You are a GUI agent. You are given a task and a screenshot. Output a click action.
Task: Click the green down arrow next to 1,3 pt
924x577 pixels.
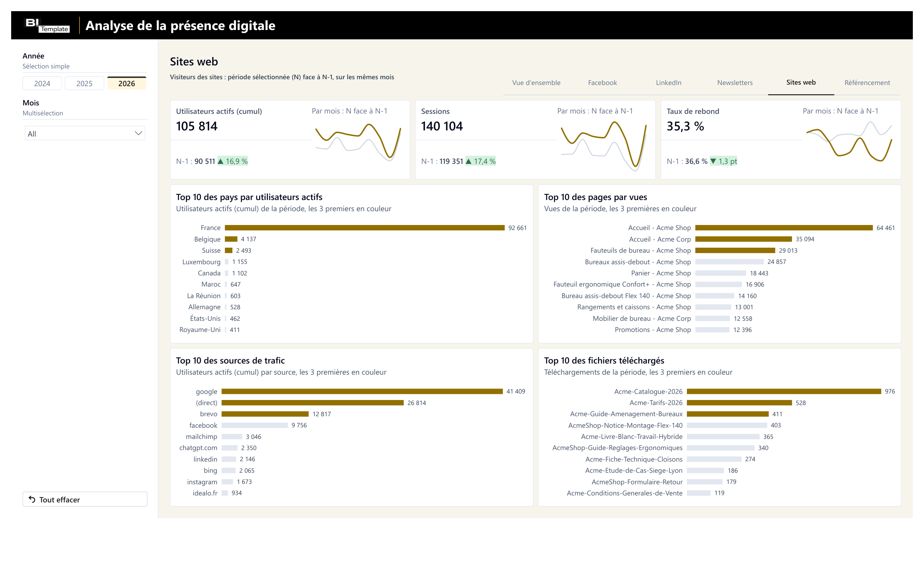[713, 161]
